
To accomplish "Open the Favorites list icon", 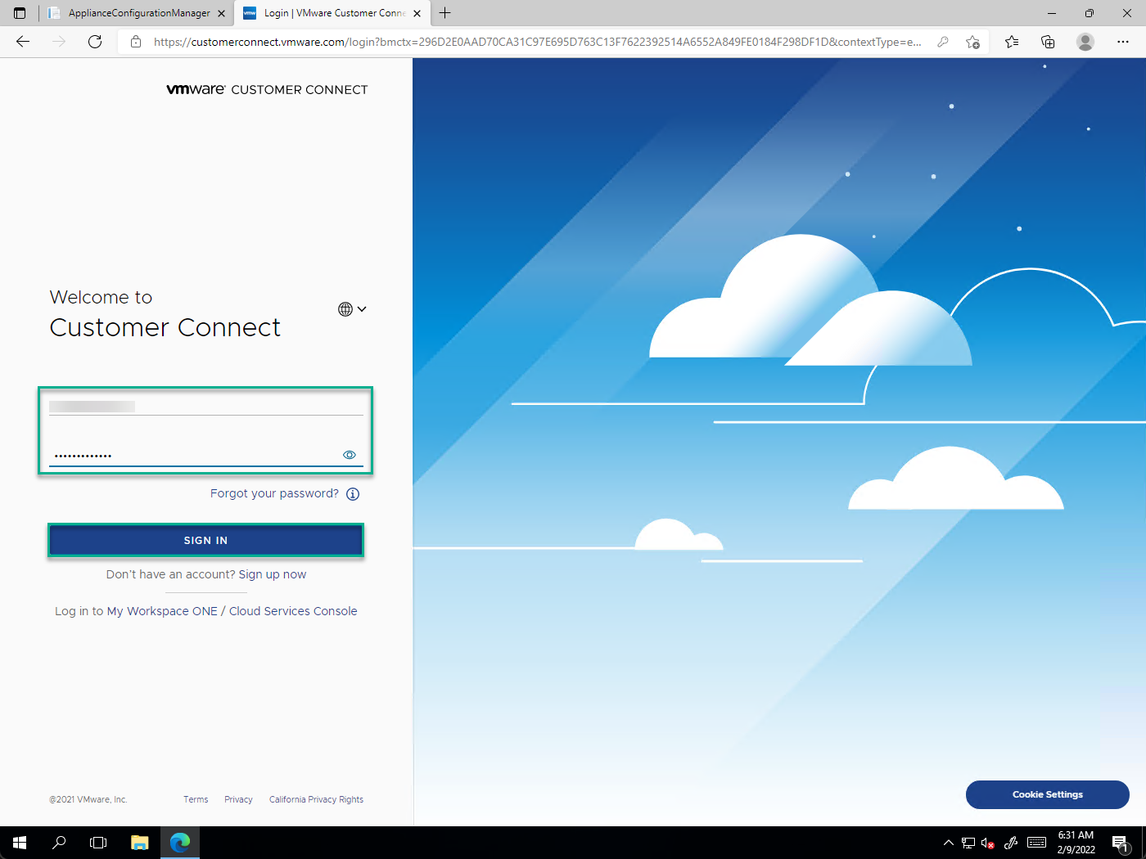I will point(1012,42).
